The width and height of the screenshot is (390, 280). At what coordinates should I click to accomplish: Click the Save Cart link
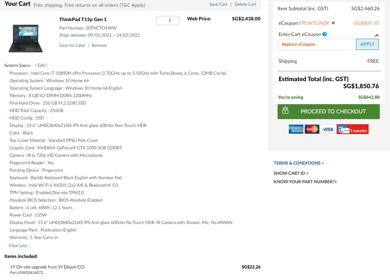pos(218,4)
